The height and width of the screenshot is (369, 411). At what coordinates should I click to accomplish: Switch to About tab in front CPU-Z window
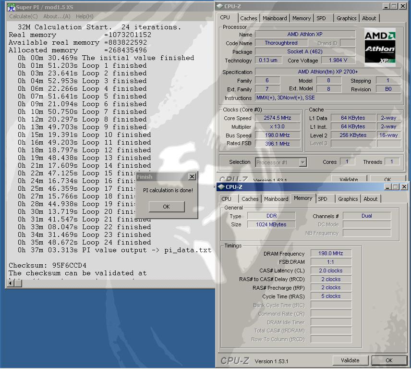pos(370,199)
